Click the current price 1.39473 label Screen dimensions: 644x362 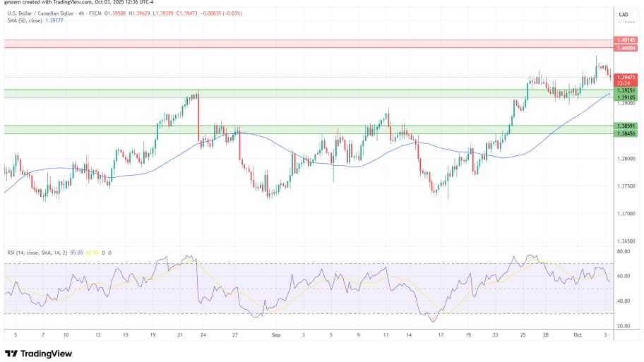626,77
